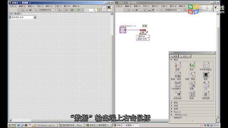Toggle Retain Wire Values button
228x128 pixels.
tap(145, 10)
